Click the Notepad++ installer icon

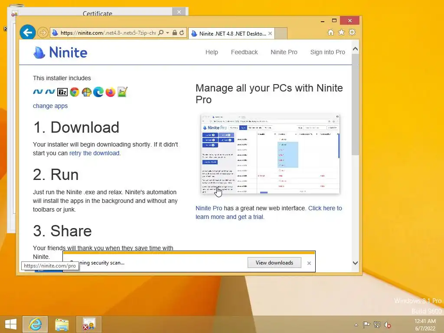click(x=122, y=92)
